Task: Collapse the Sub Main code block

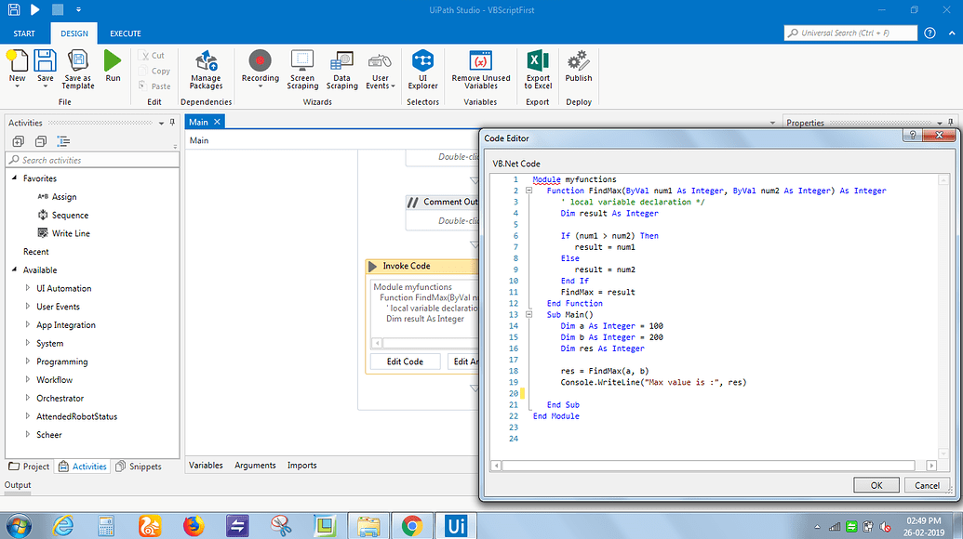Action: pos(528,315)
